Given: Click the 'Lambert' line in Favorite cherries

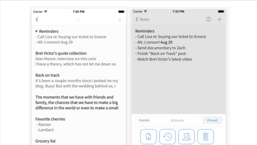Looking at the screenshot, I should point(45,130).
